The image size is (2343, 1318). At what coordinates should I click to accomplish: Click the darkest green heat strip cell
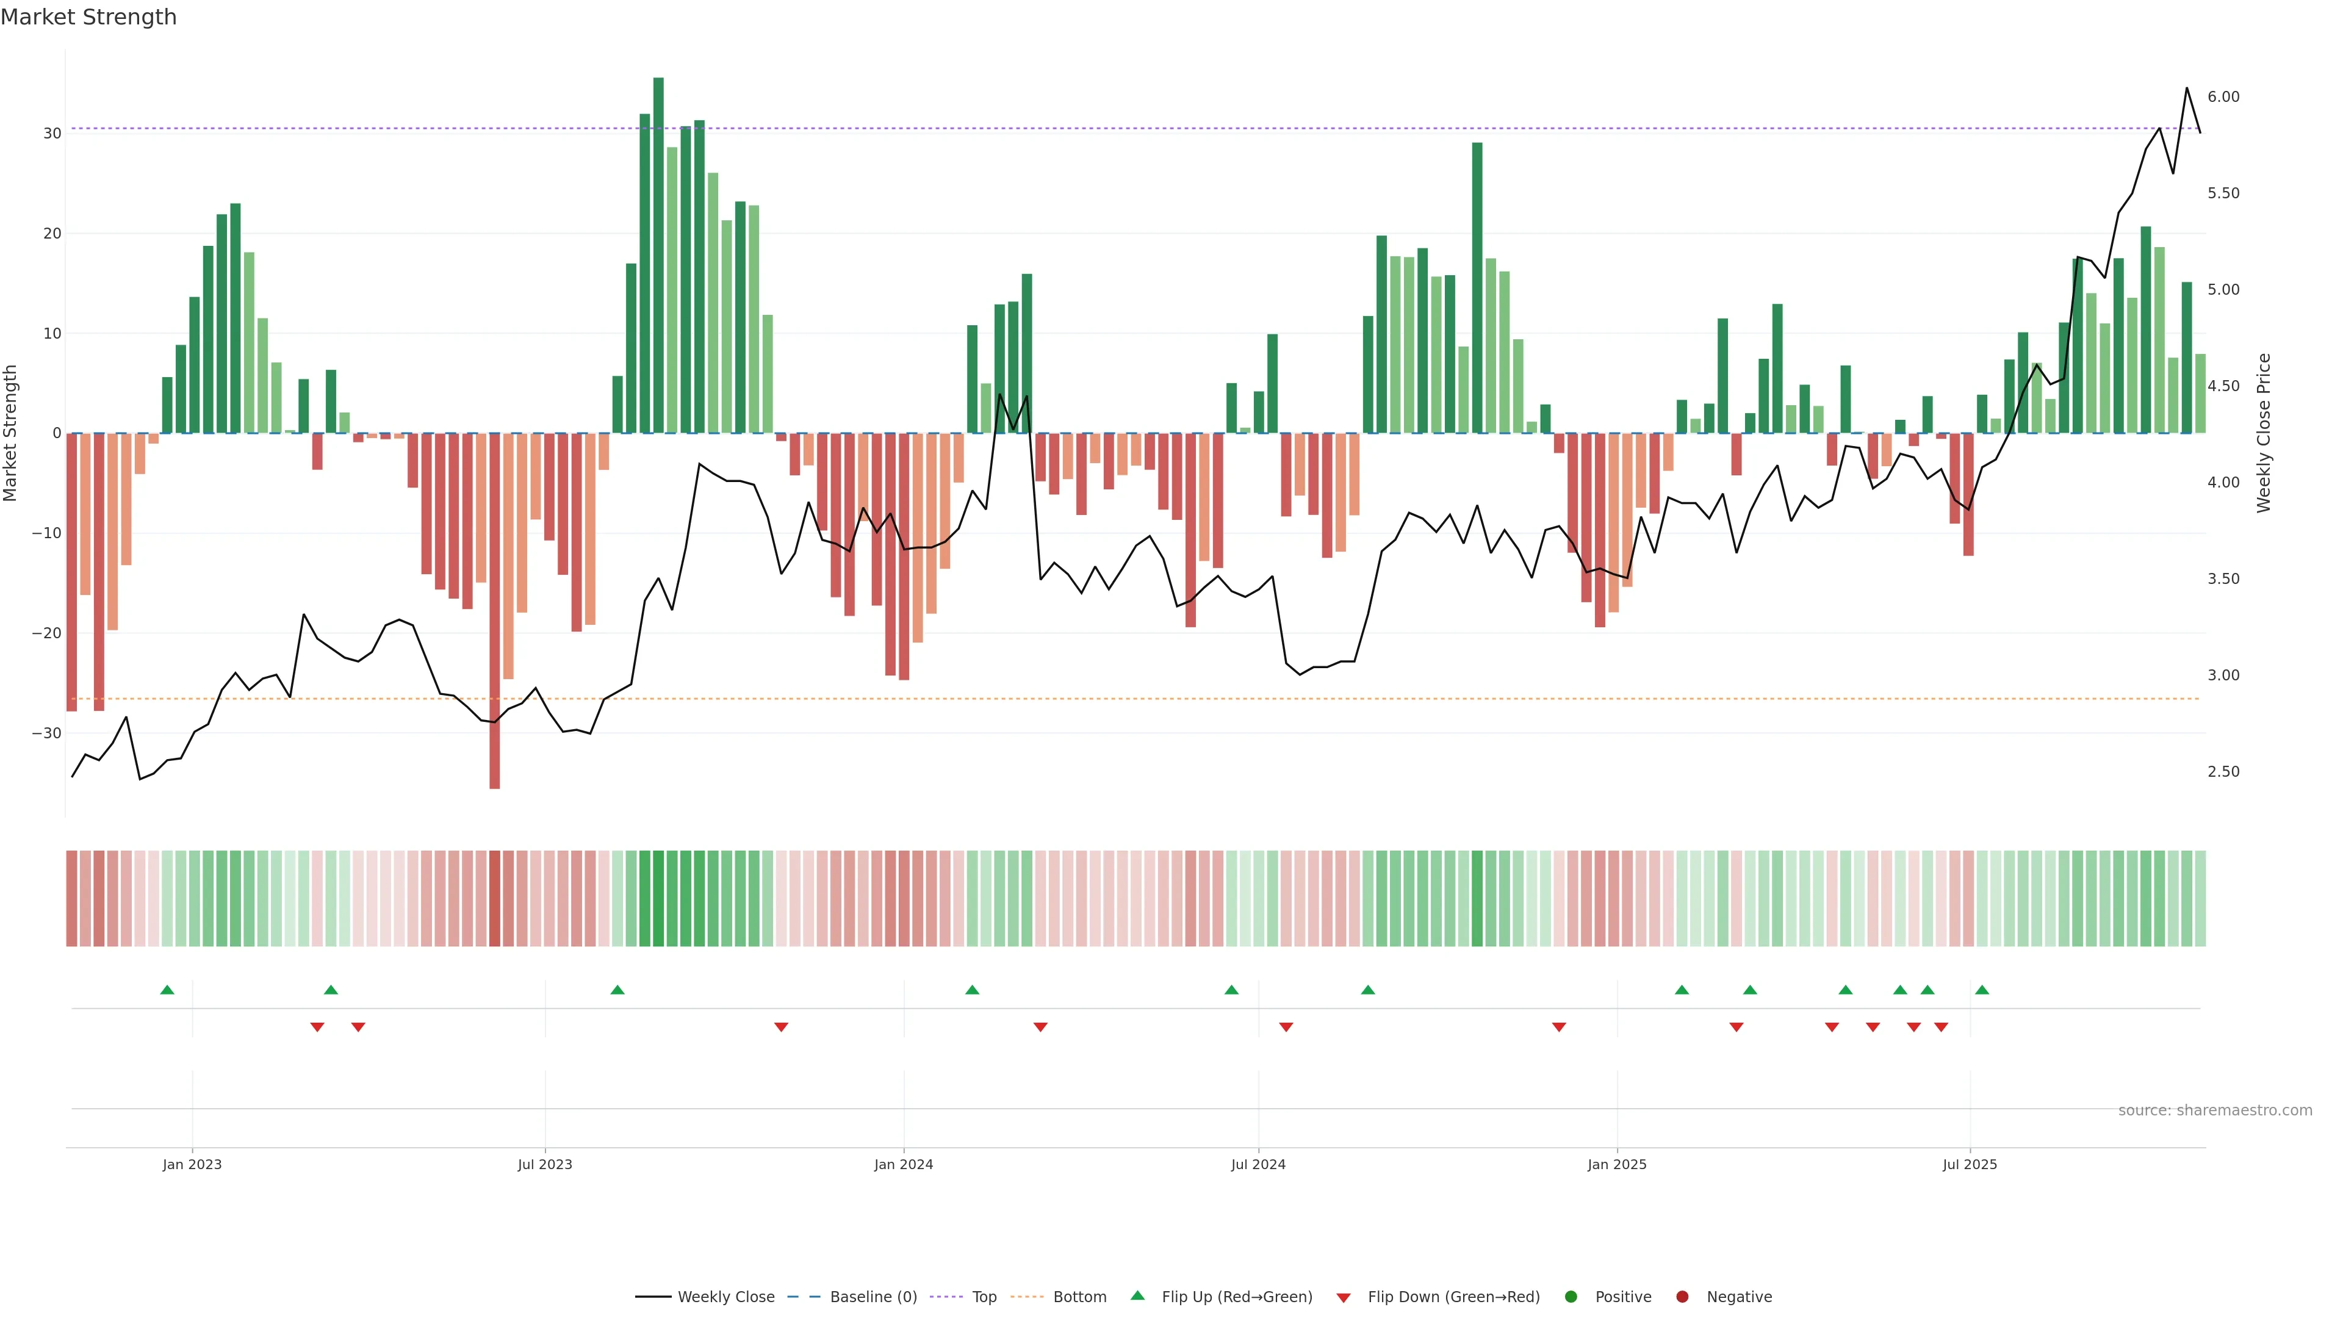[x=658, y=899]
